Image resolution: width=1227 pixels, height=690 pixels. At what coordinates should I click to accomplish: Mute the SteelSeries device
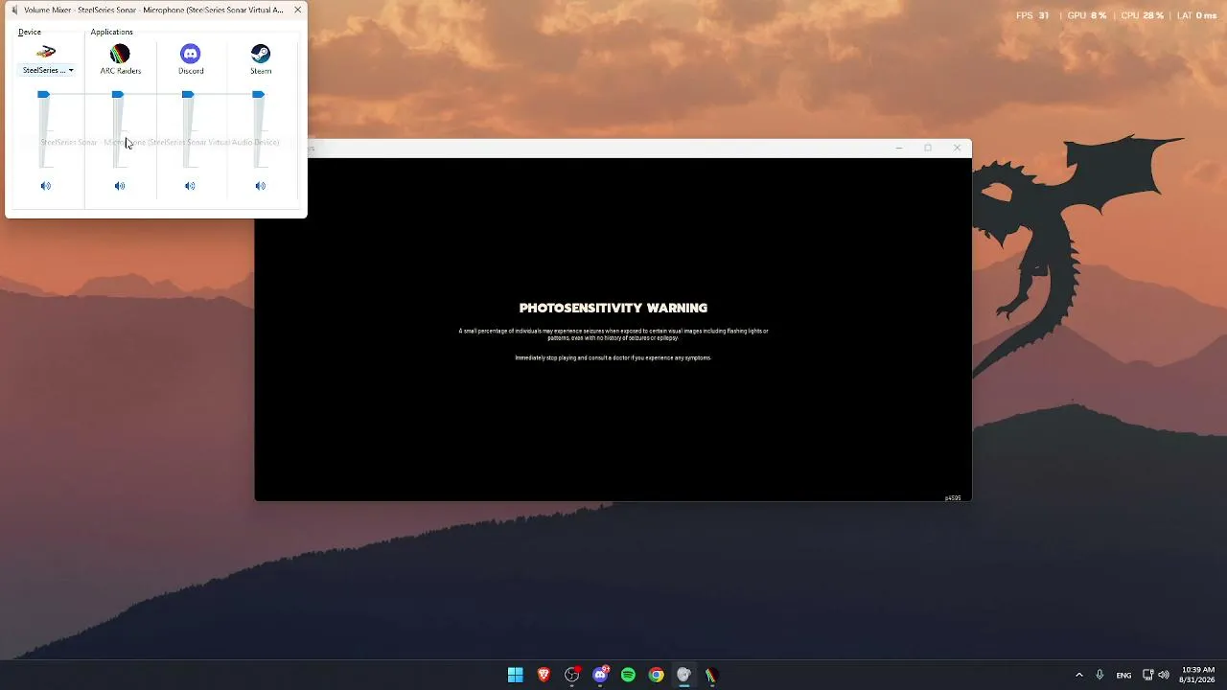coord(45,186)
